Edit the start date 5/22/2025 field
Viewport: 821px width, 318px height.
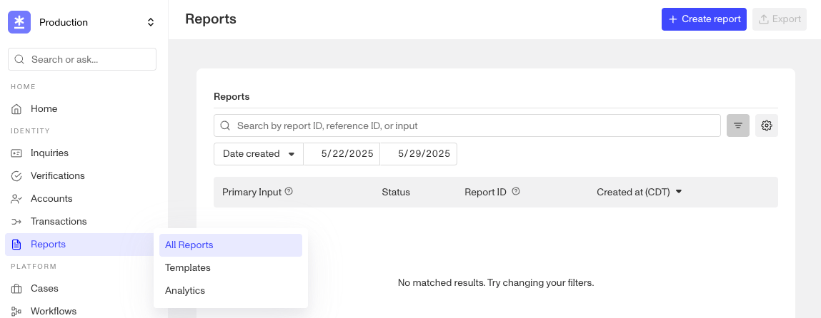pyautogui.click(x=342, y=154)
